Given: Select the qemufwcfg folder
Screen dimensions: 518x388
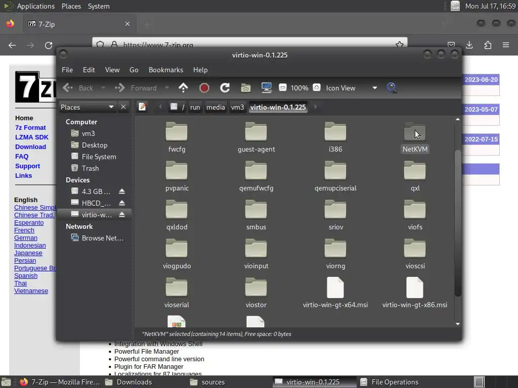Looking at the screenshot, I should [256, 176].
